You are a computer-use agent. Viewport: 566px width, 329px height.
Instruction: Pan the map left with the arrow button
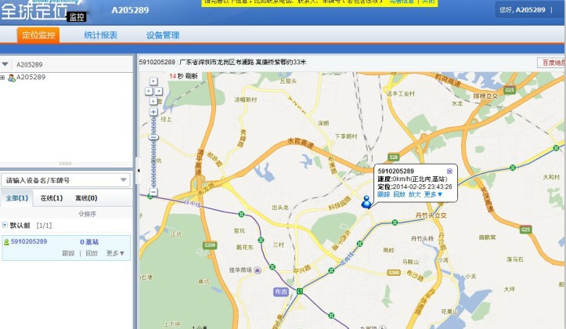[149, 91]
